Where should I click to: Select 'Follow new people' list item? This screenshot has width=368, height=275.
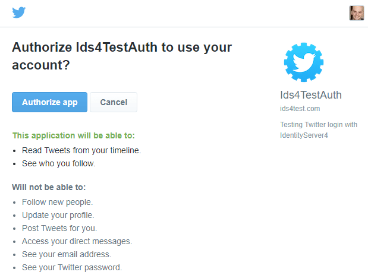click(x=57, y=202)
